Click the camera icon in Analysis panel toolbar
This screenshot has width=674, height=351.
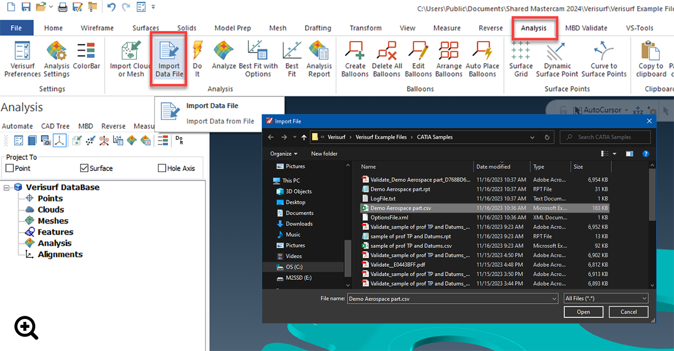[46, 141]
